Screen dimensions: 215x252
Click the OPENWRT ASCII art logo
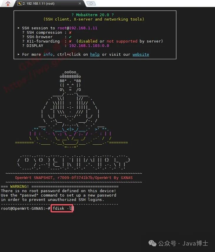point(74,162)
